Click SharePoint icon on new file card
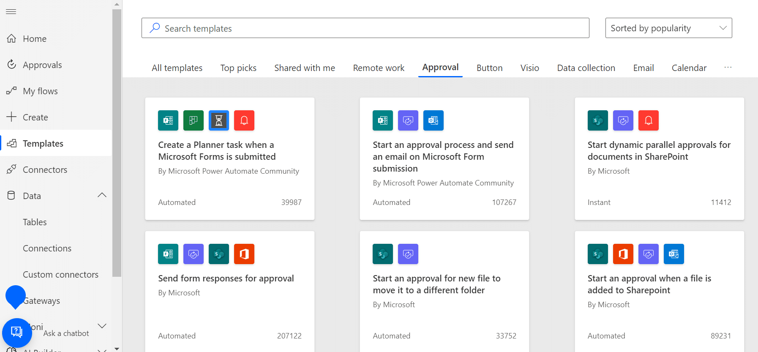Viewport: 758px width, 352px height. [x=383, y=254]
